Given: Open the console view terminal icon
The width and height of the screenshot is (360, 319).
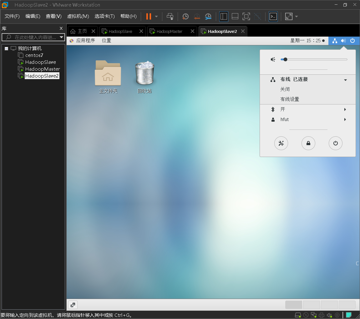Looking at the screenshot, I should (273, 17).
